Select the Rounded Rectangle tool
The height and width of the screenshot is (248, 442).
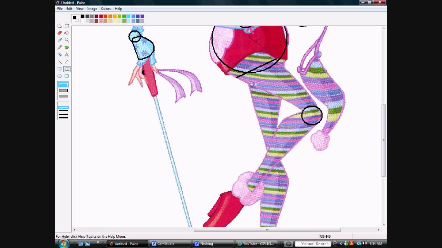click(x=67, y=76)
